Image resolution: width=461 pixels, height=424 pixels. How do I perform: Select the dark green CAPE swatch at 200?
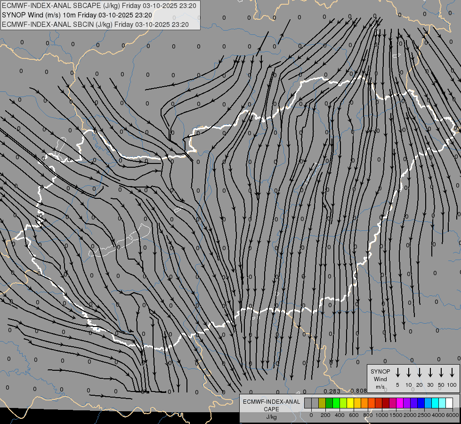tap(329, 403)
